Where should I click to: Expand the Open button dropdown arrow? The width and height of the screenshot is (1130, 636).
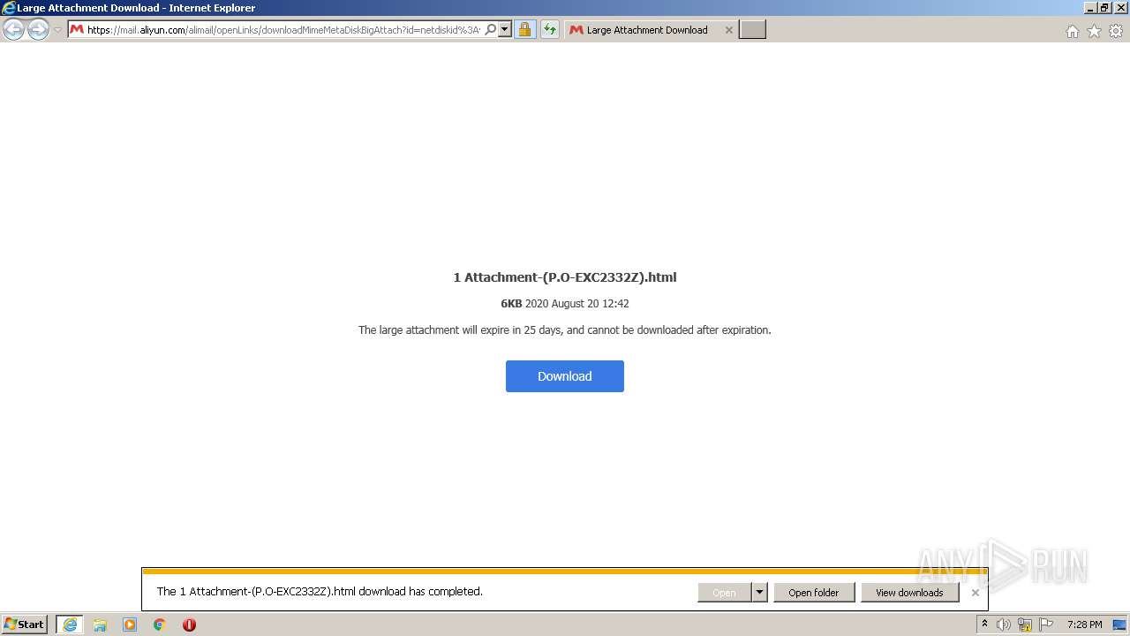tap(759, 593)
